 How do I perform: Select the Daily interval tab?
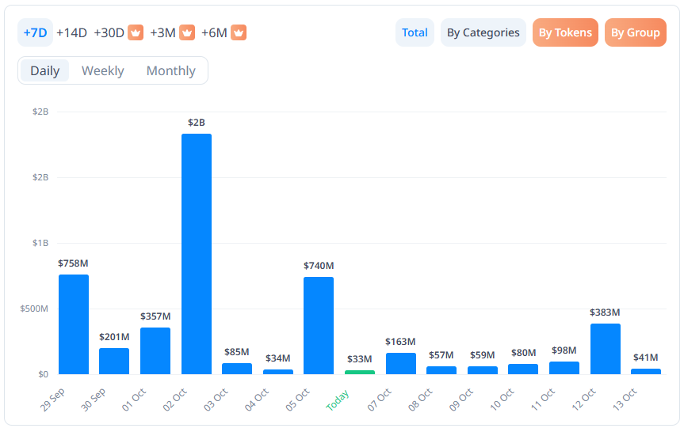[x=45, y=70]
